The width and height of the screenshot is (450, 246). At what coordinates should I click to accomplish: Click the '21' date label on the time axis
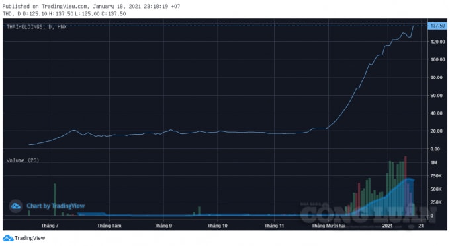pyautogui.click(x=421, y=226)
